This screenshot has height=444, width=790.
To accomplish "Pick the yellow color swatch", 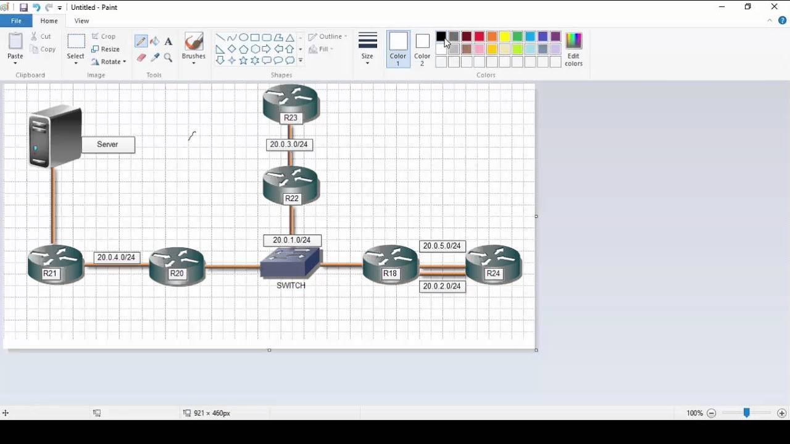I will point(505,36).
